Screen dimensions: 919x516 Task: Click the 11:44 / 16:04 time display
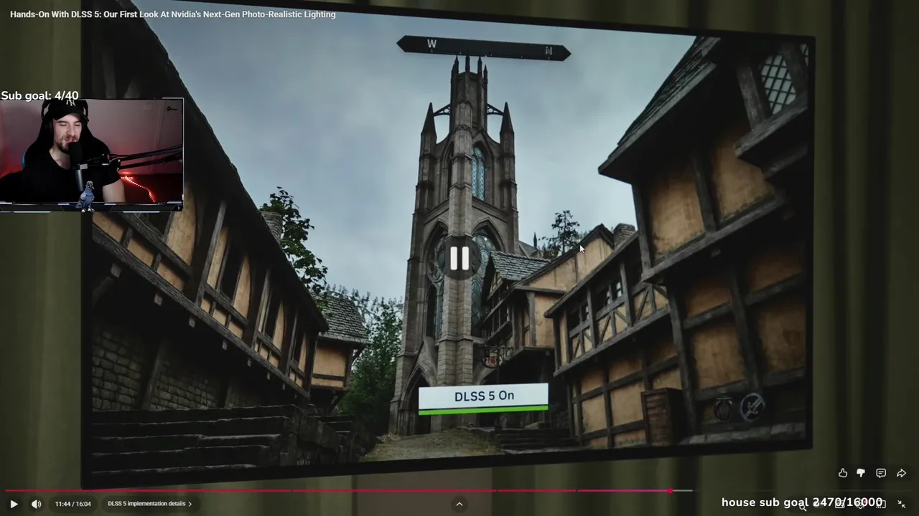pyautogui.click(x=73, y=504)
